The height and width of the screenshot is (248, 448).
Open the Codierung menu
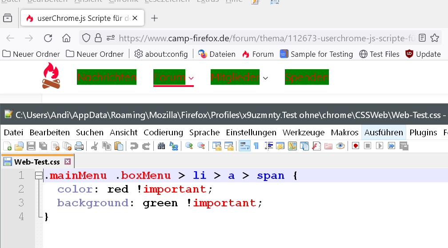pos(163,133)
